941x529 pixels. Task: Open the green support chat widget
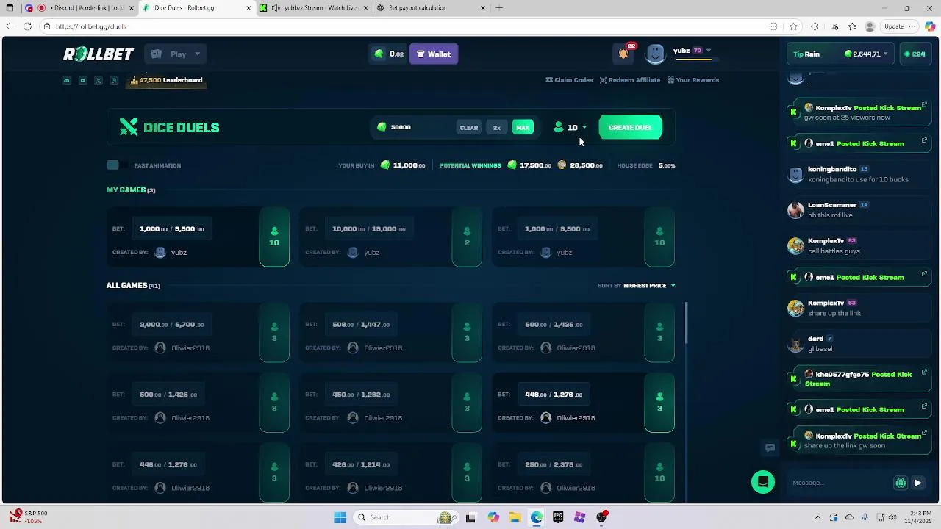[763, 482]
